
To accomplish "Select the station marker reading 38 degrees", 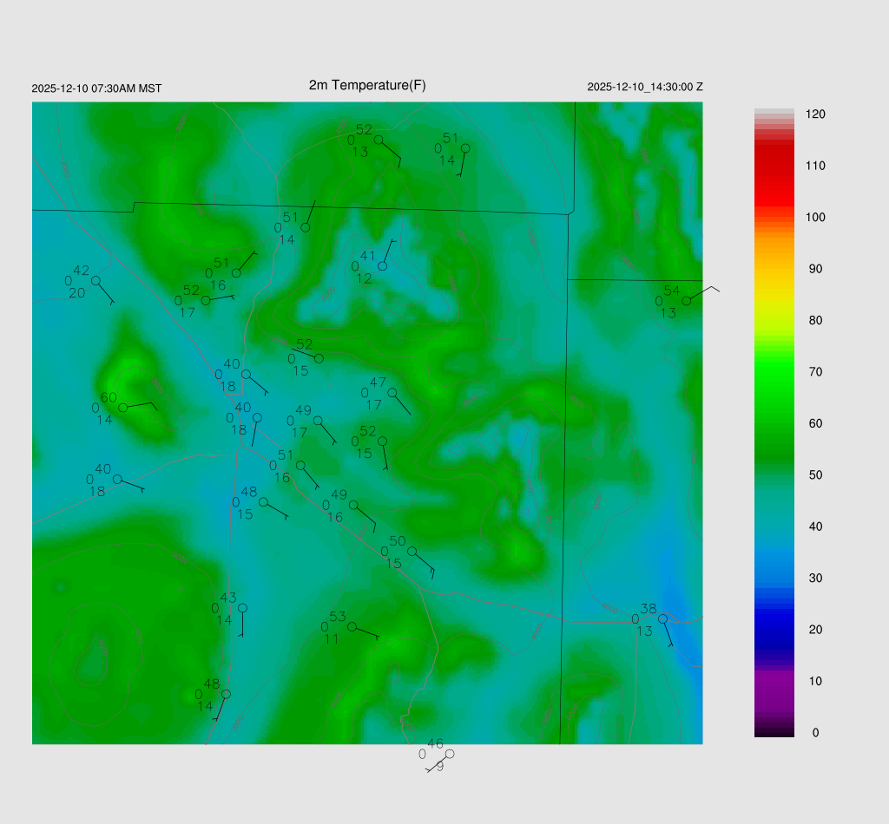I will coord(662,618).
